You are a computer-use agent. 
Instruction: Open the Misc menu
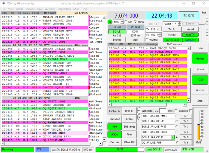click(x=76, y=9)
